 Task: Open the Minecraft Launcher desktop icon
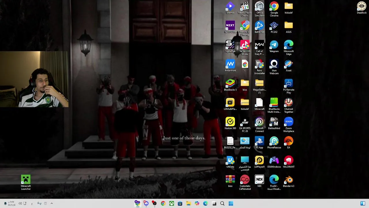pos(26,183)
